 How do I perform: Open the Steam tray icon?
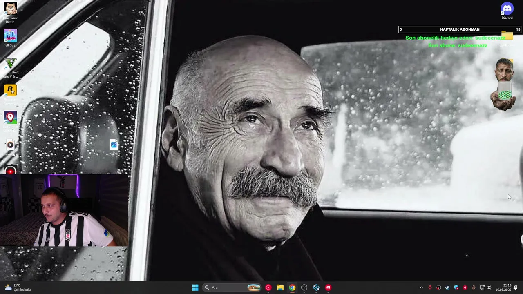[x=447, y=288]
